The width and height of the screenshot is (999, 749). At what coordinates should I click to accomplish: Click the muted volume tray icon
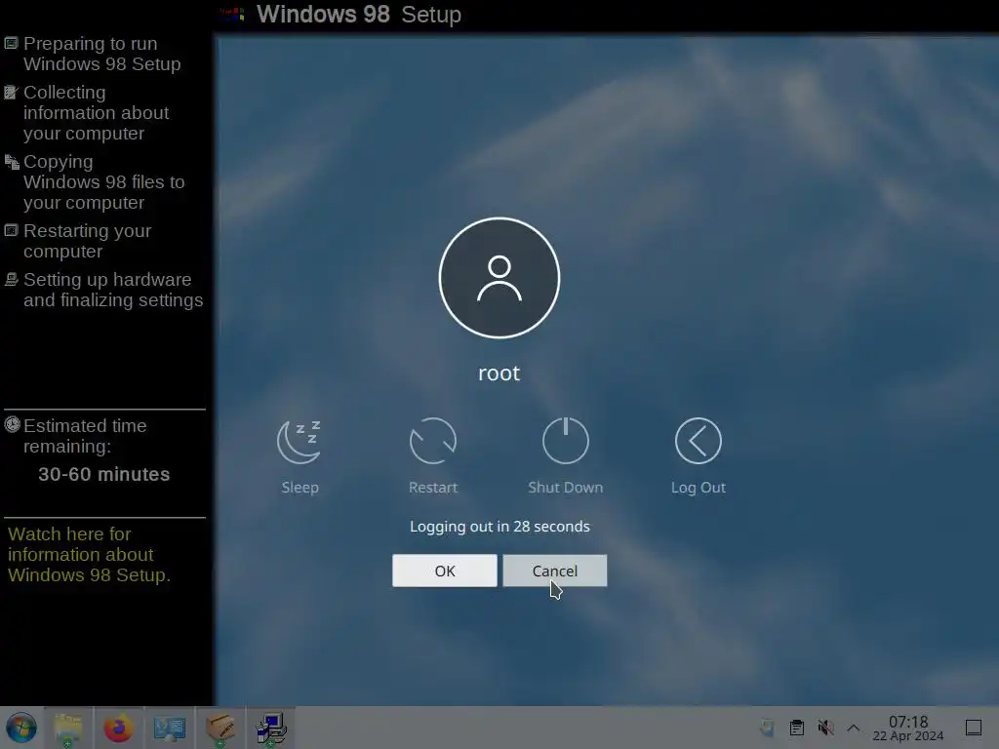[825, 728]
